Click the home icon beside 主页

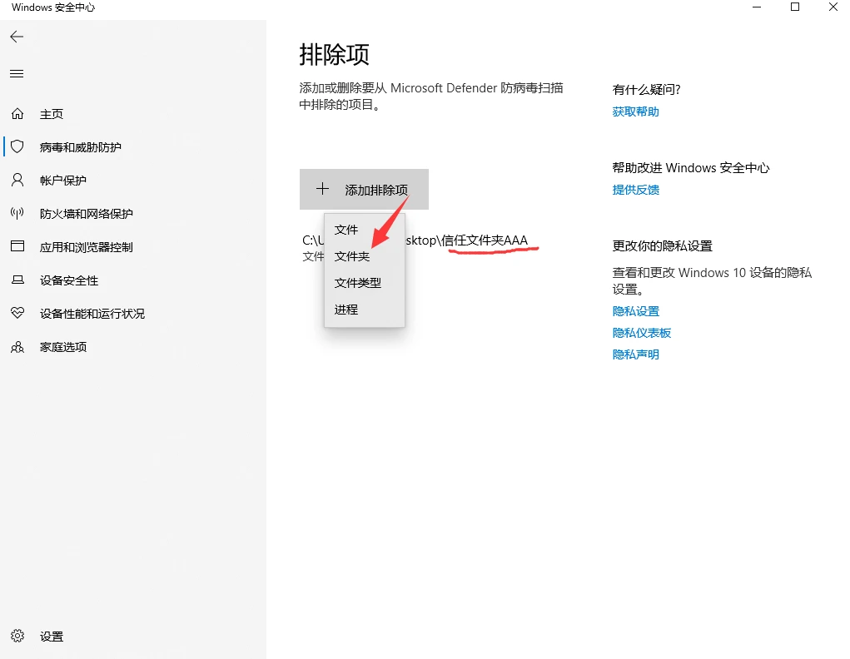point(17,114)
